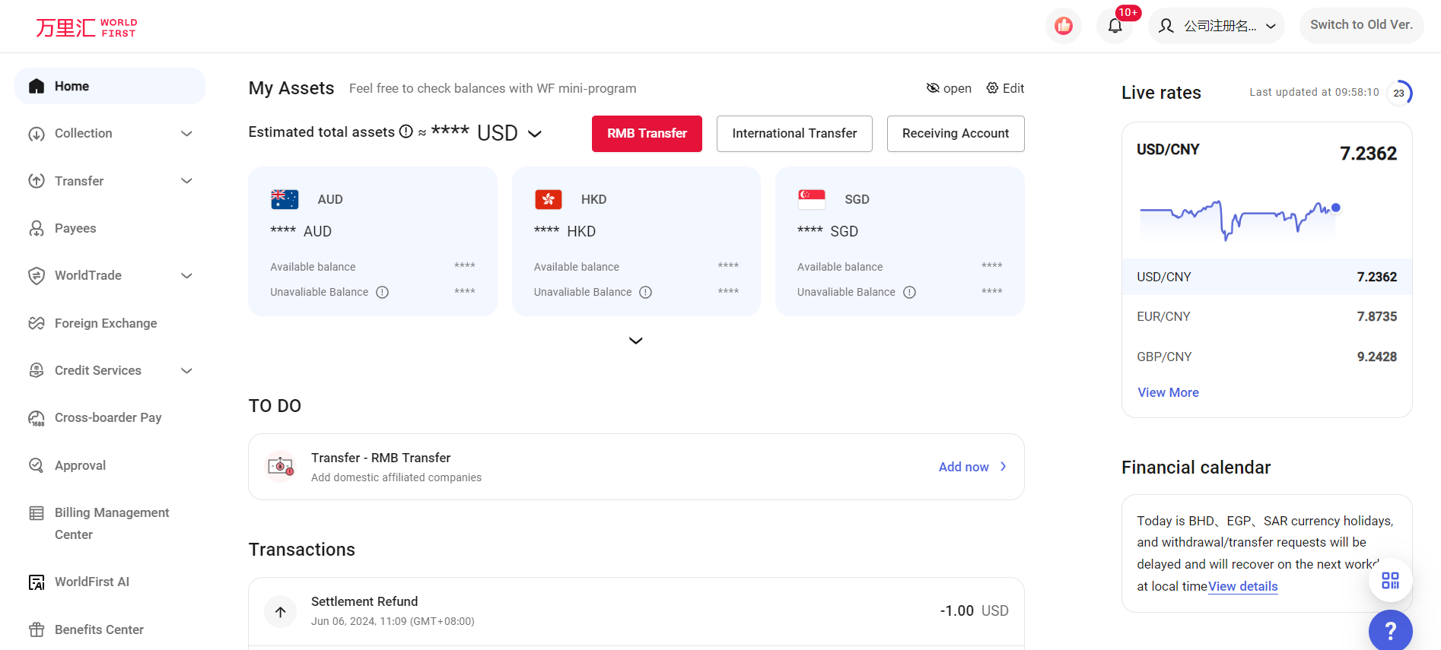Click the floating help question mark button
Viewport: 1441px width, 650px height.
[x=1390, y=631]
